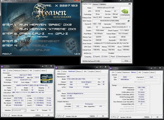Viewport: 164px width, 120px height.
Task: Click Validate in the Memory window
Action: click(147, 117)
